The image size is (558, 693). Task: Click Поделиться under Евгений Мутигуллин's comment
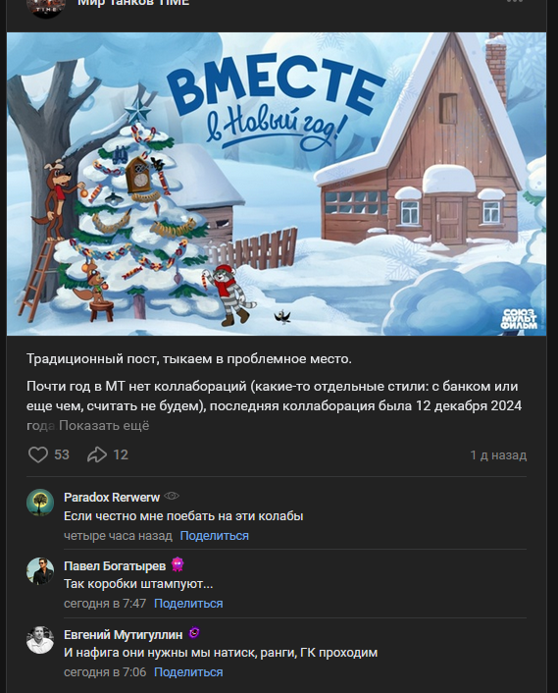188,672
